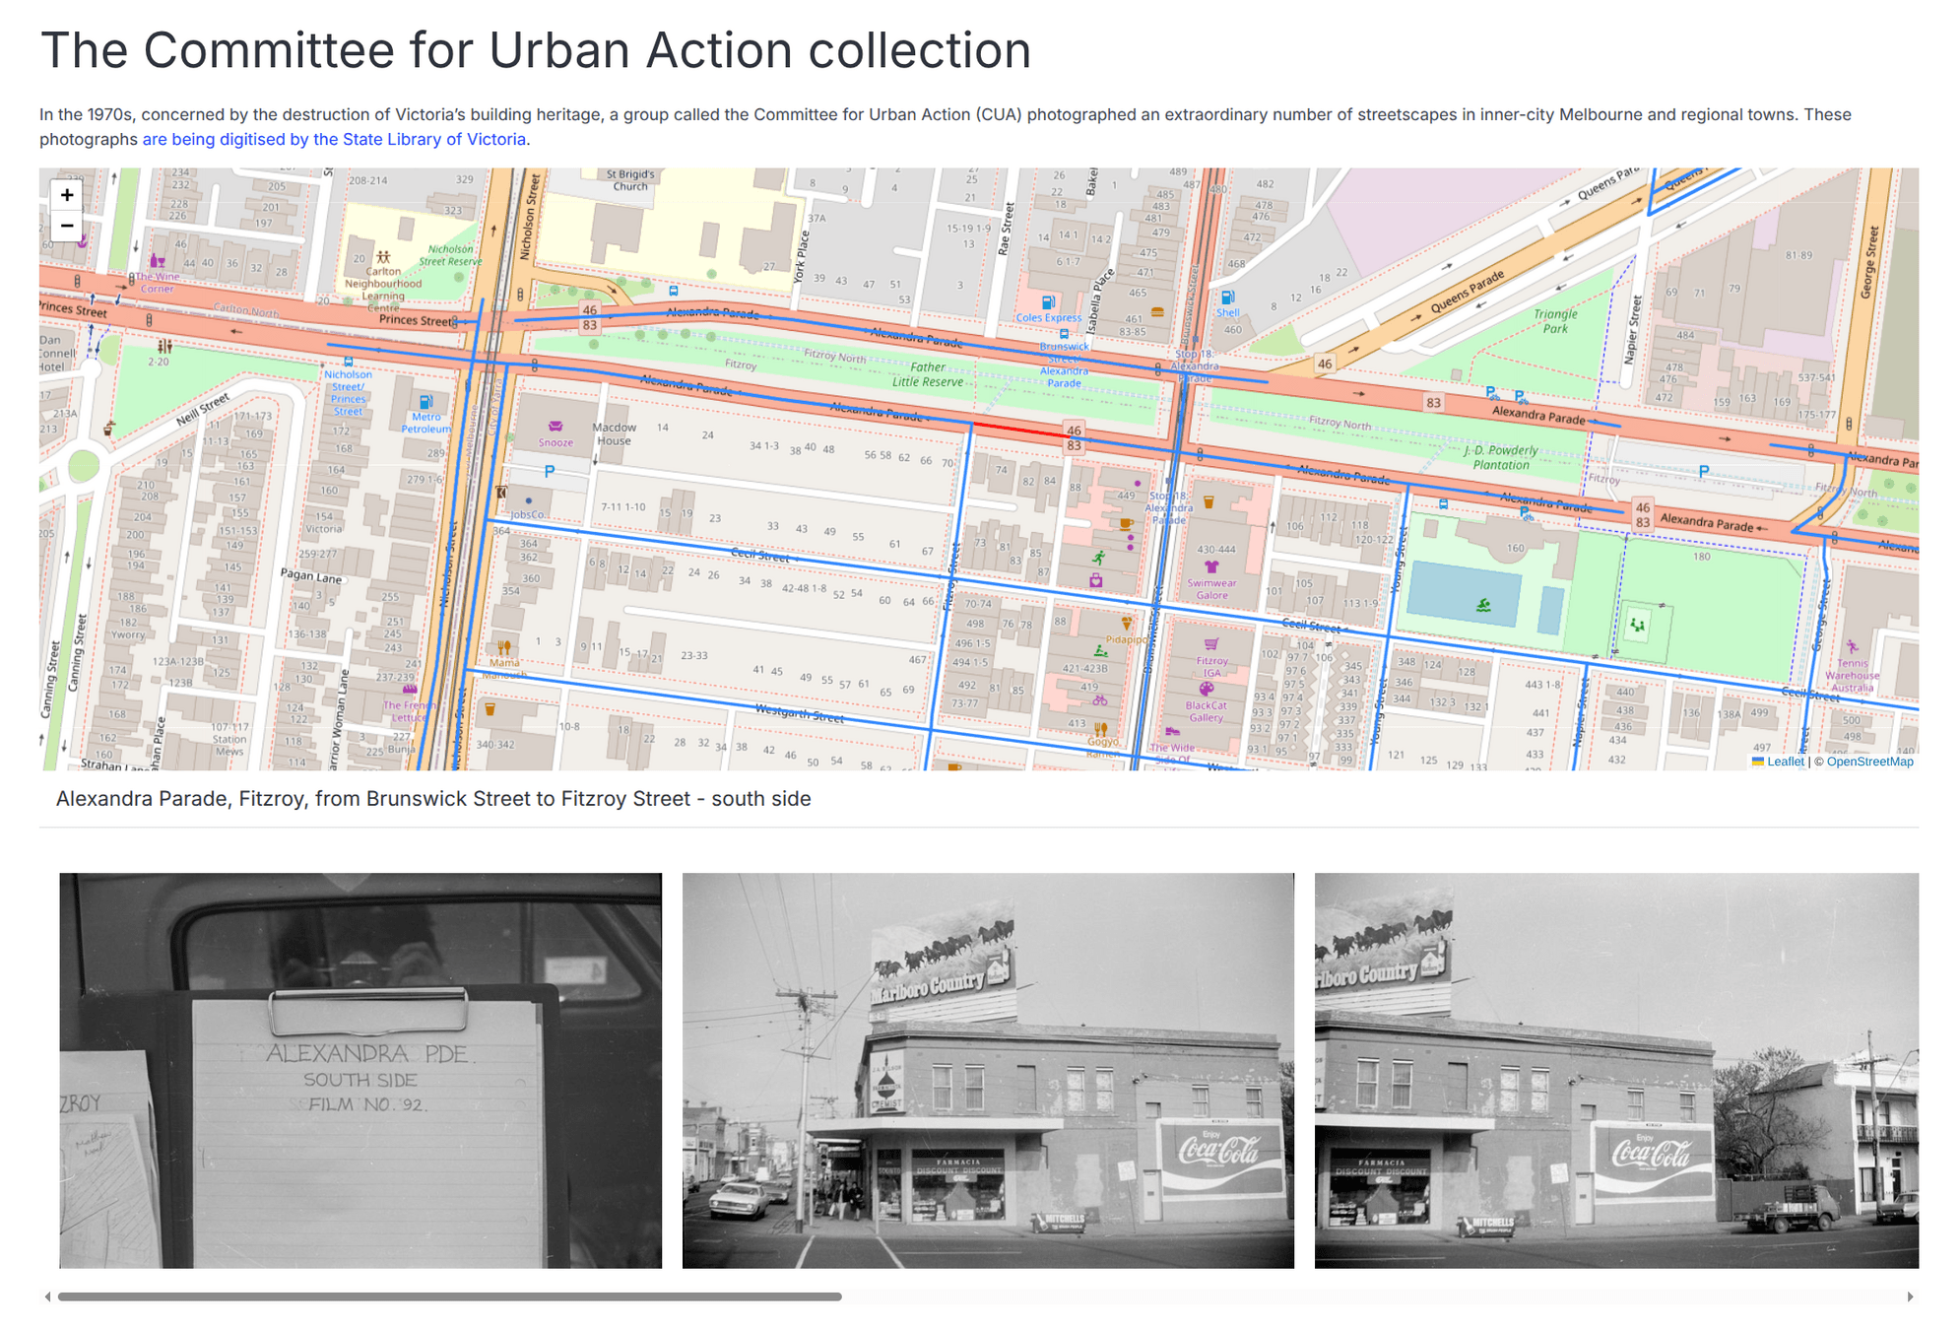The height and width of the screenshot is (1330, 1960).
Task: Zoom out of the map
Action: (67, 226)
